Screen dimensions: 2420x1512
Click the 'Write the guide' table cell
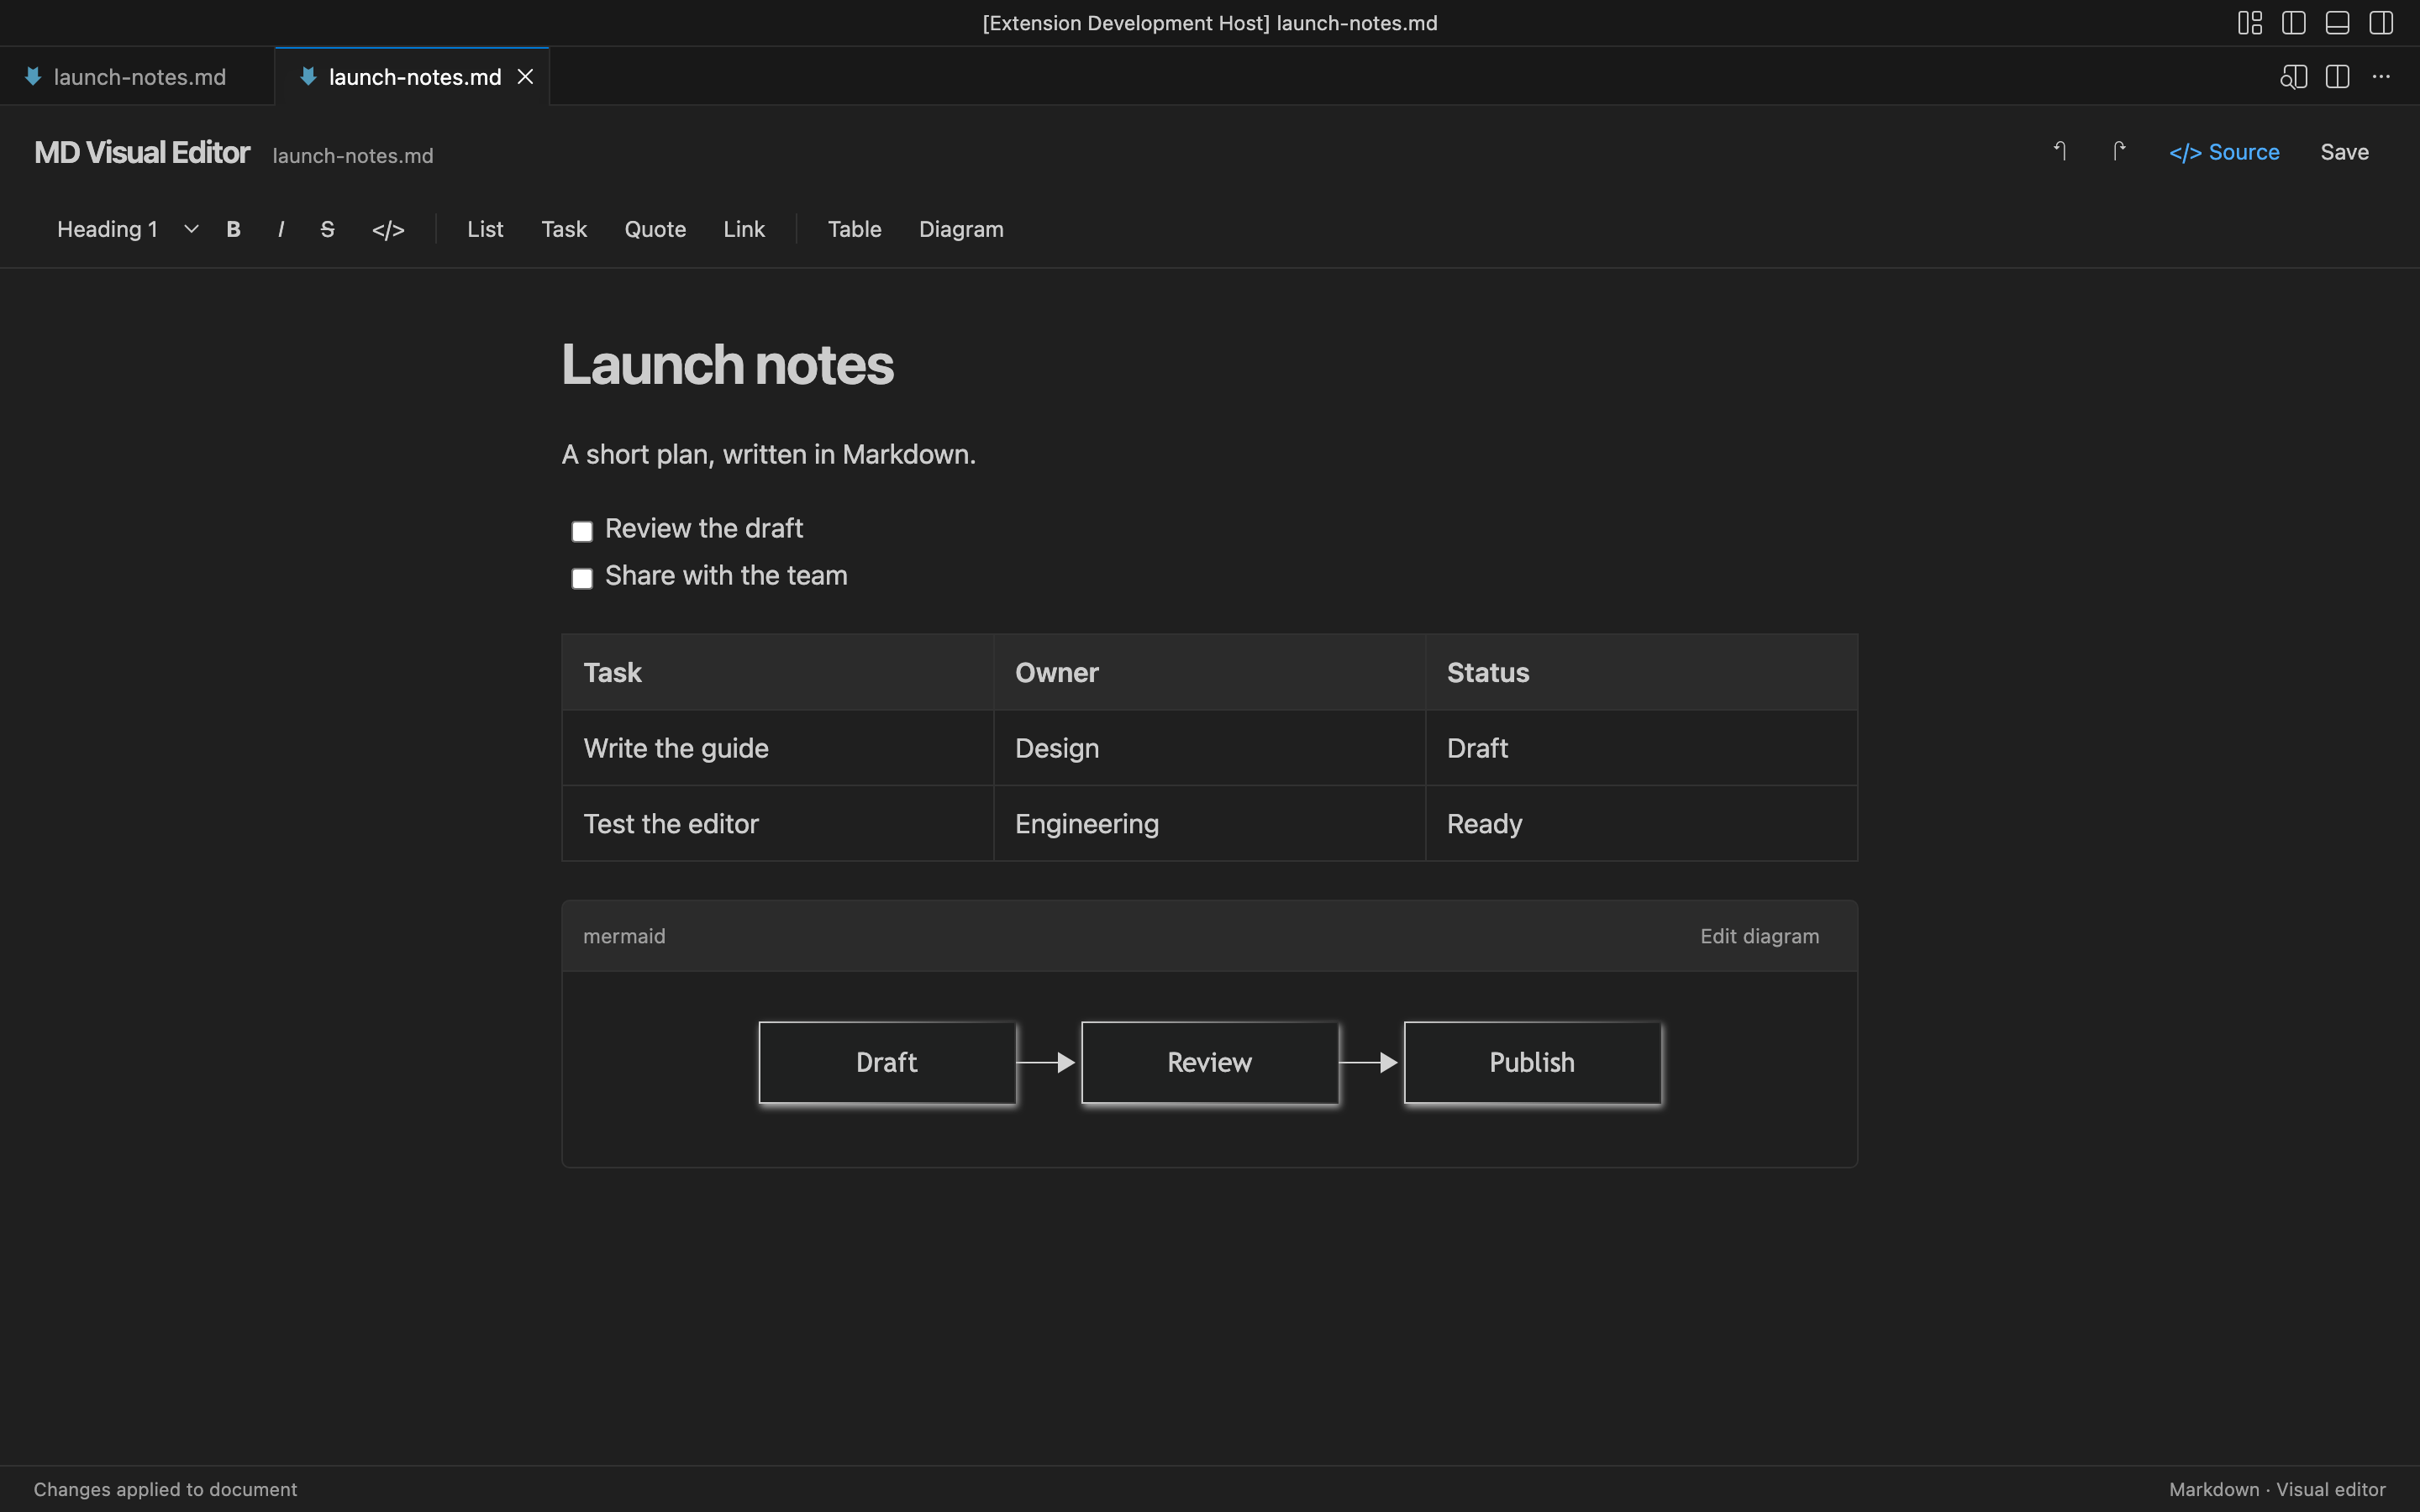pyautogui.click(x=778, y=748)
